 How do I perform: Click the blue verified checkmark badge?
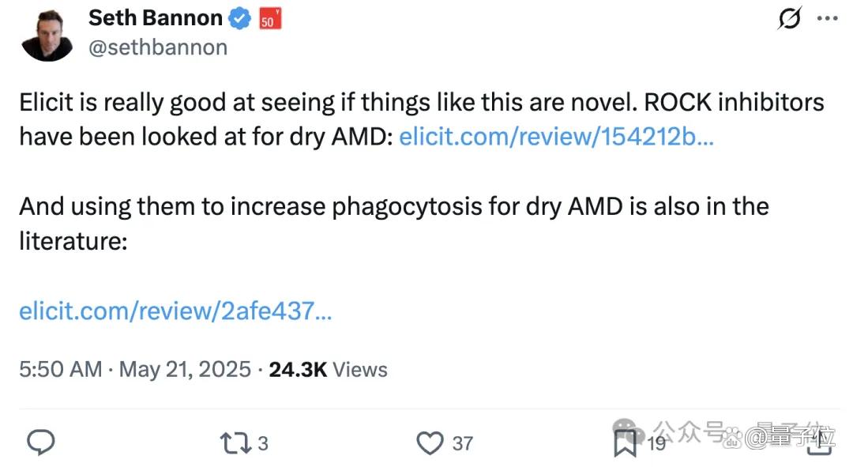[239, 19]
